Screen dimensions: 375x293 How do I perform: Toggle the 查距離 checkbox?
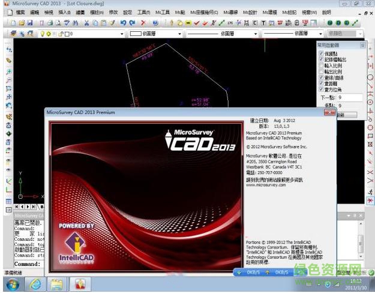tap(322, 83)
